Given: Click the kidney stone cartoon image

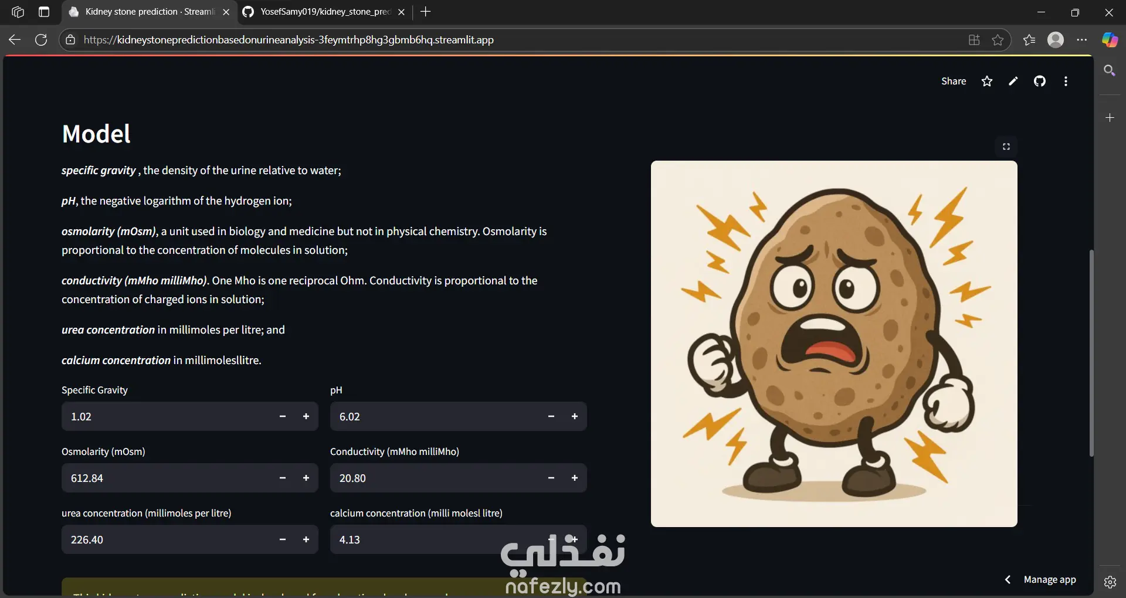Looking at the screenshot, I should (x=834, y=344).
